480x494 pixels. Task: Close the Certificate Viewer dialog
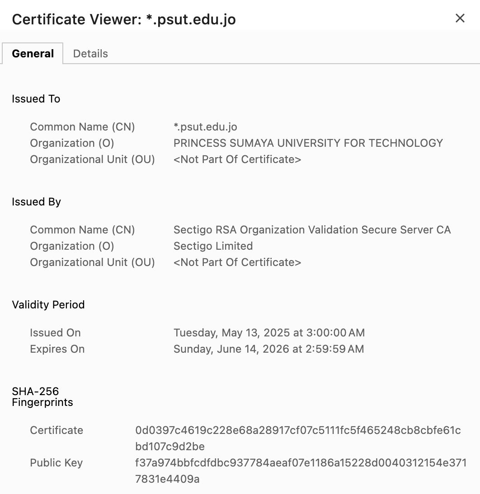(460, 18)
